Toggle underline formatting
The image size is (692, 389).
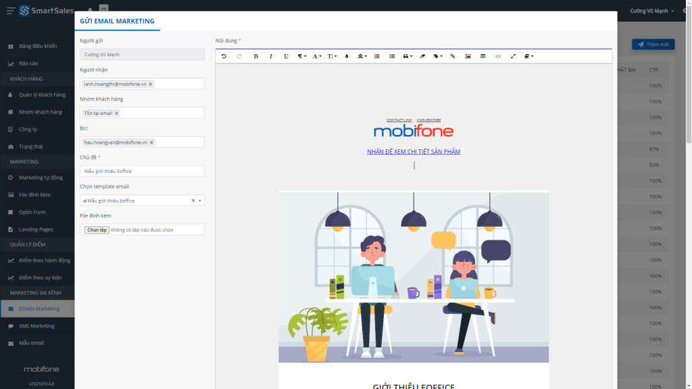[x=286, y=56]
